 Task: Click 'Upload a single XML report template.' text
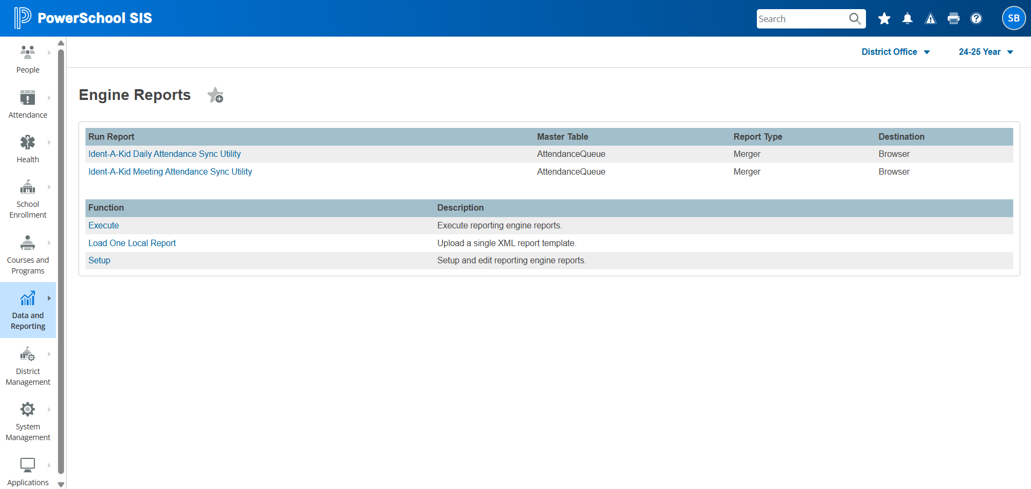pos(507,243)
